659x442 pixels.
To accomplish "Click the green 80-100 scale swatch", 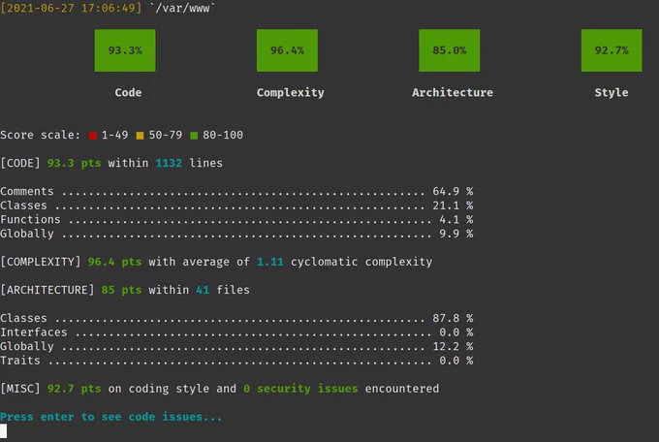I will coord(194,136).
